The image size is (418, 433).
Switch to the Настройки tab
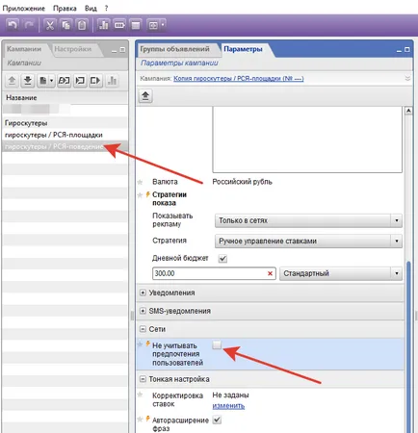click(73, 49)
